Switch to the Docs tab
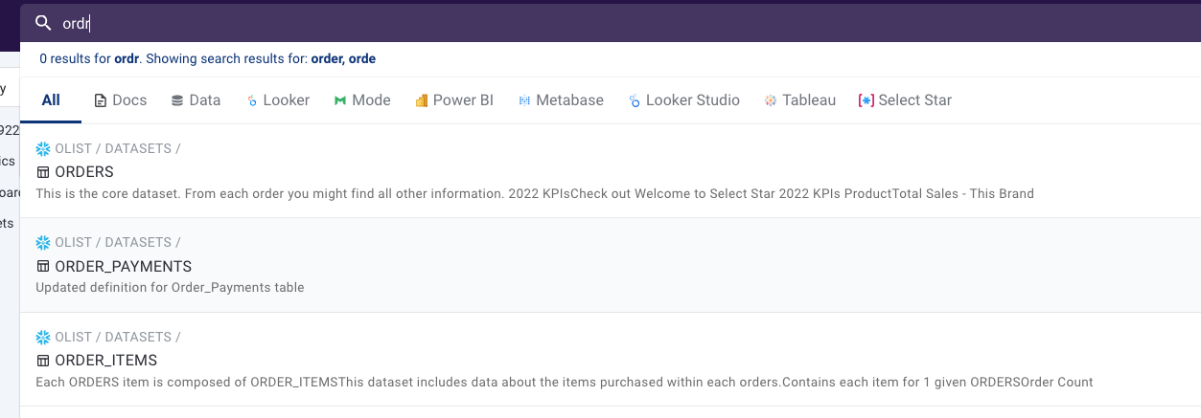 pyautogui.click(x=123, y=100)
